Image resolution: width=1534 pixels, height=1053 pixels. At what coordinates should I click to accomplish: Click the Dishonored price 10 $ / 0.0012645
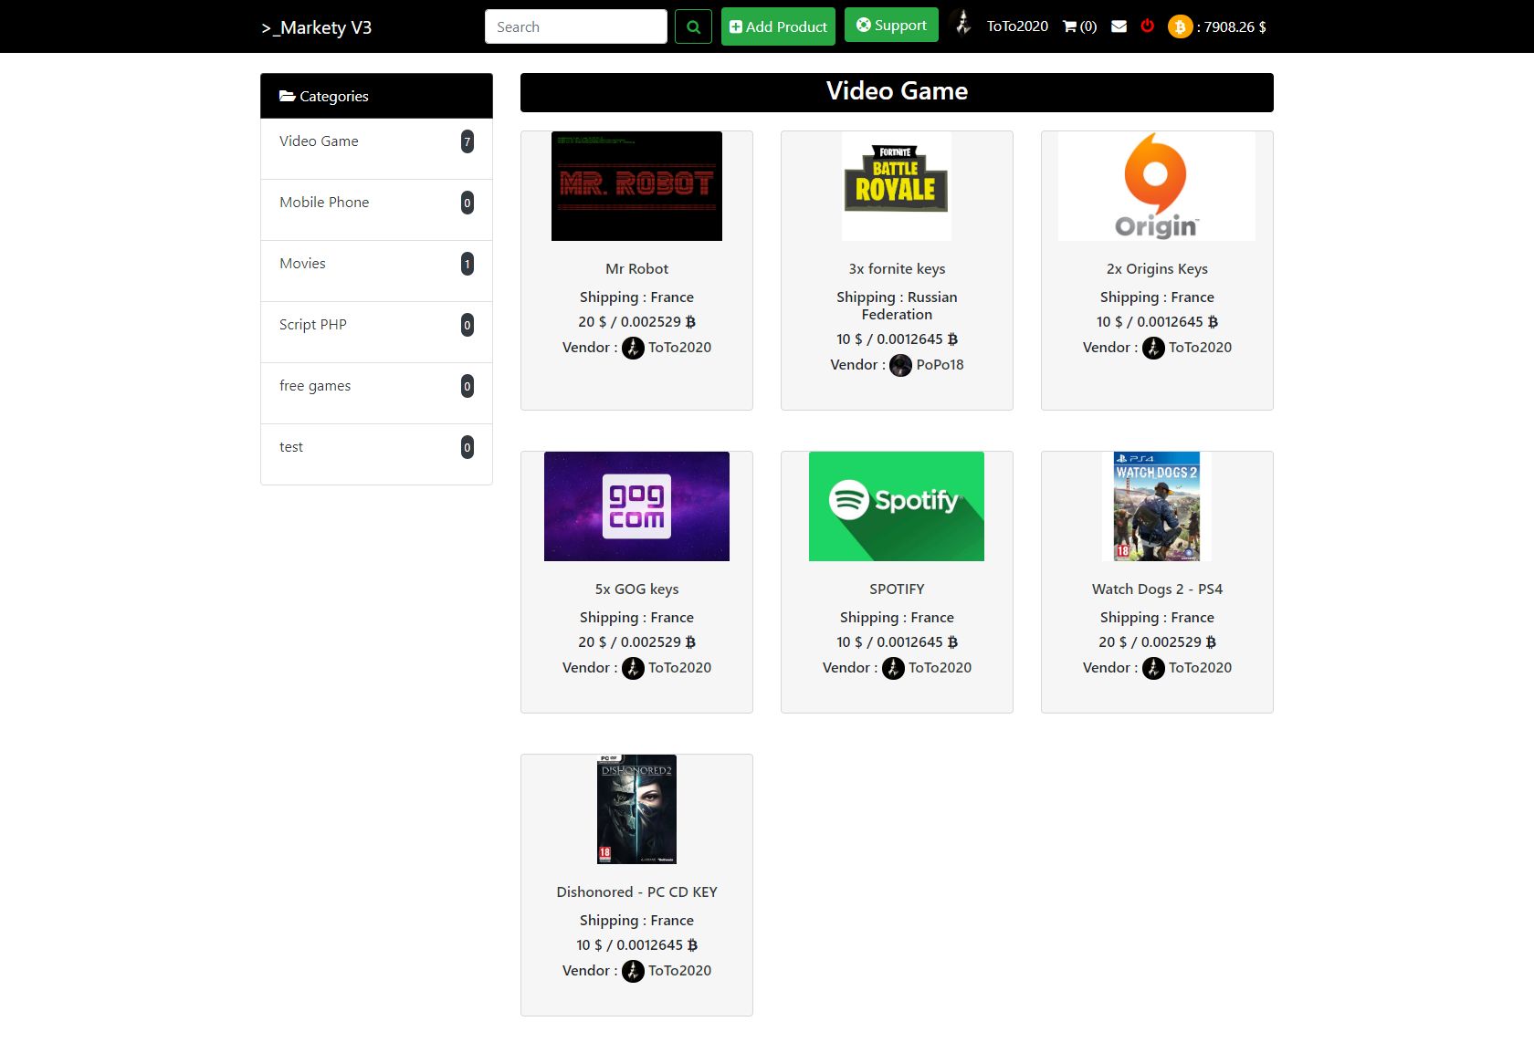pyautogui.click(x=636, y=945)
